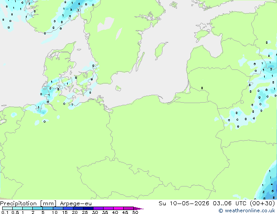This screenshot has width=277, height=214.
Task: Click the legend label '15'
Action: click(x=65, y=212)
